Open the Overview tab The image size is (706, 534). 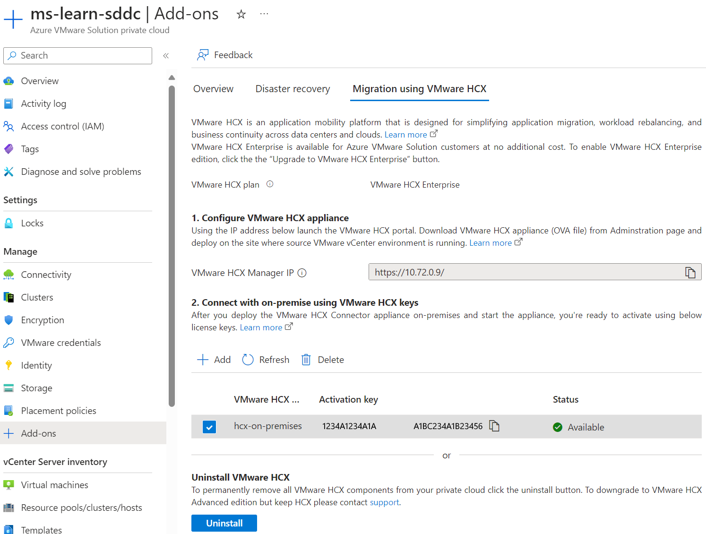(213, 88)
